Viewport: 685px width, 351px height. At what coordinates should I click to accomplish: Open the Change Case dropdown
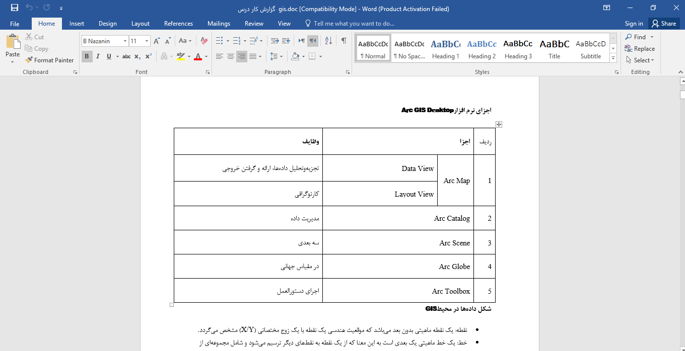click(185, 41)
